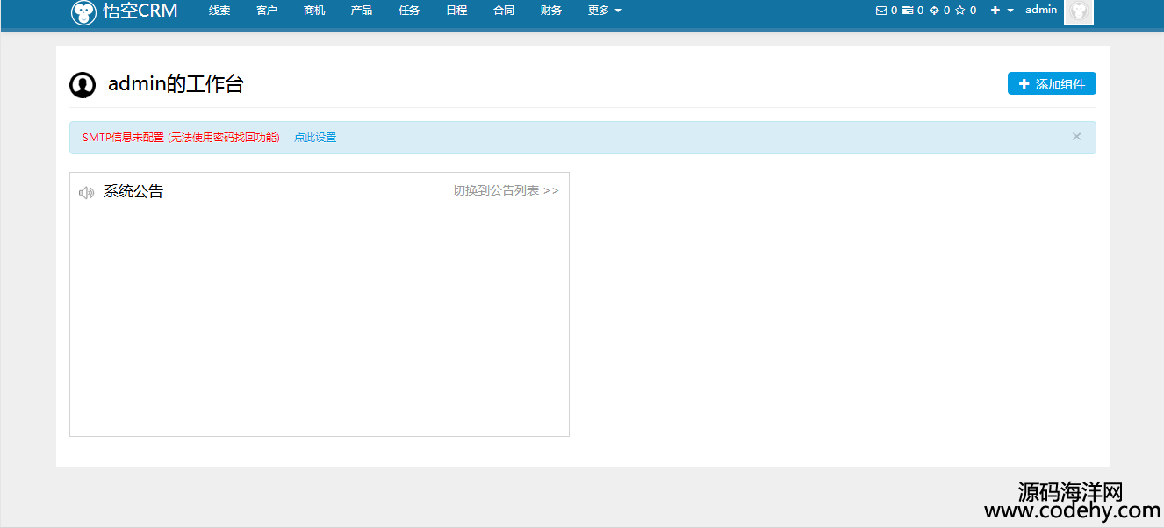
Task: Click the speaker icon beside 系统公告
Action: coord(86,192)
